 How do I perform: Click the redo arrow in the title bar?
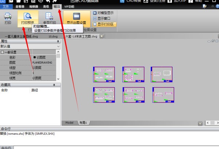click(54, 2)
